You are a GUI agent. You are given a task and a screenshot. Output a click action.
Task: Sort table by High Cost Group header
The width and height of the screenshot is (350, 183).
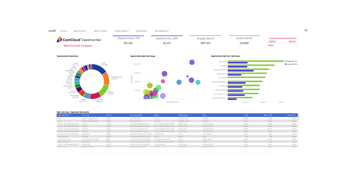click(x=64, y=115)
